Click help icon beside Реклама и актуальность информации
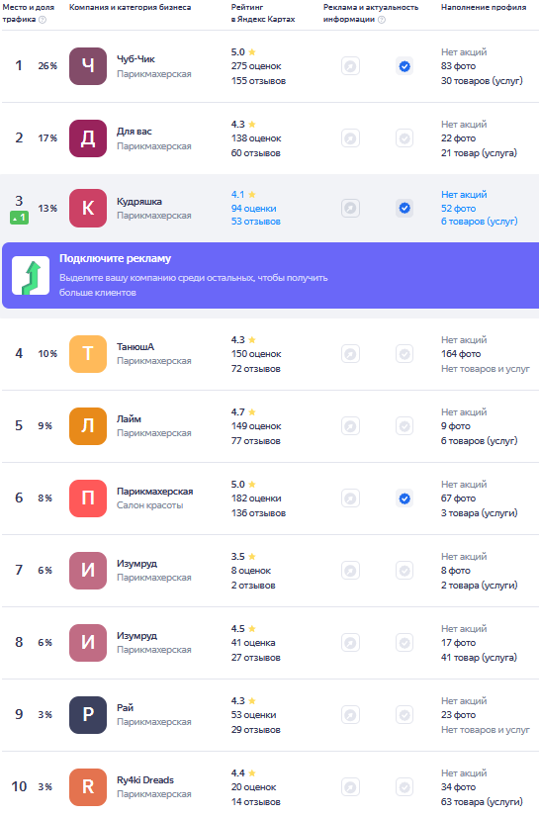 [382, 19]
